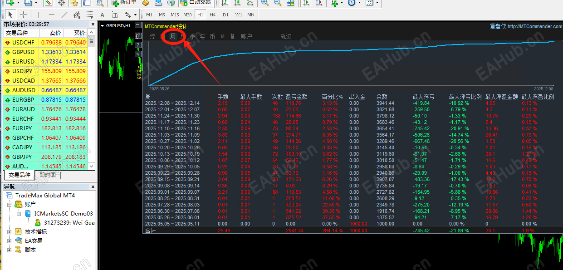563x270 pixels.
Task: Select the equidistant channel tool
Action: click(77, 15)
